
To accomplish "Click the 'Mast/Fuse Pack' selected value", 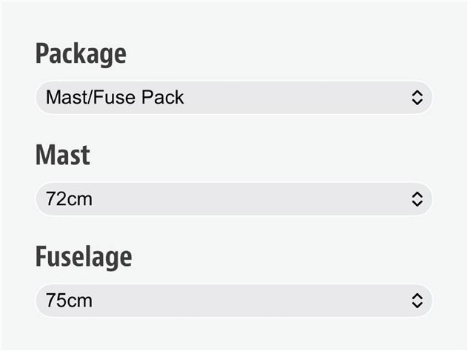I will [115, 97].
